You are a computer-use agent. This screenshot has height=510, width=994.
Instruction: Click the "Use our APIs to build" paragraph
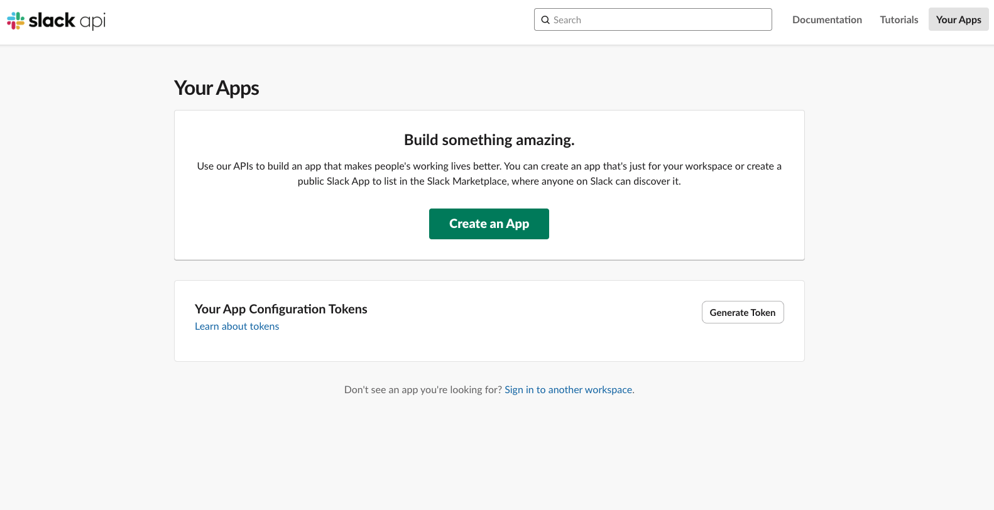489,174
